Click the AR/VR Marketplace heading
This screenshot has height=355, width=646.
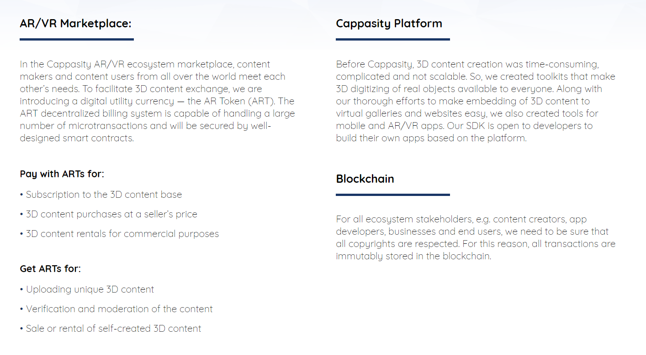(75, 23)
